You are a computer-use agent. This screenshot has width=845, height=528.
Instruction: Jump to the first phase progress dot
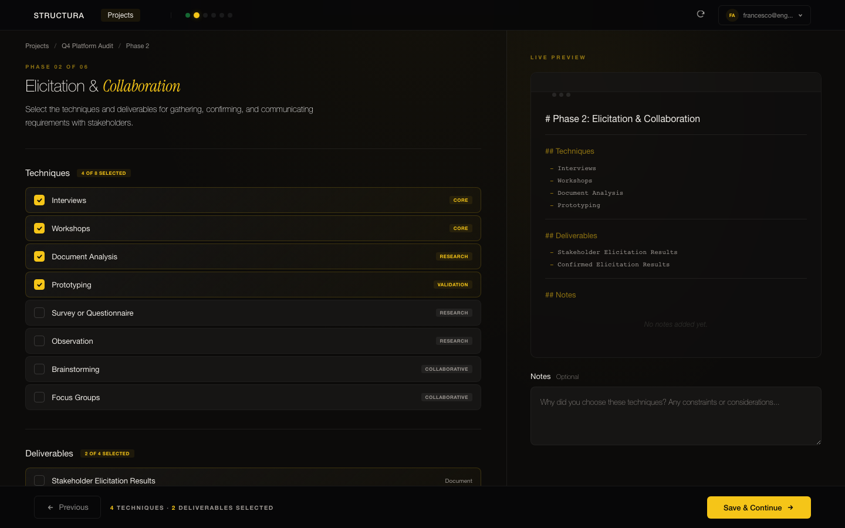click(x=188, y=15)
